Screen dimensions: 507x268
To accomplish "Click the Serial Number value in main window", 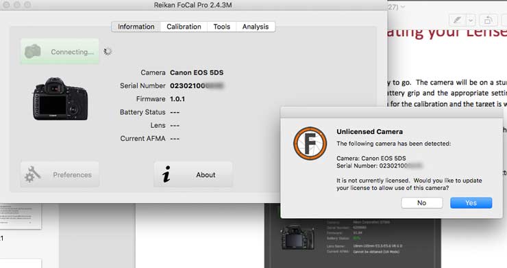I will pyautogui.click(x=197, y=85).
